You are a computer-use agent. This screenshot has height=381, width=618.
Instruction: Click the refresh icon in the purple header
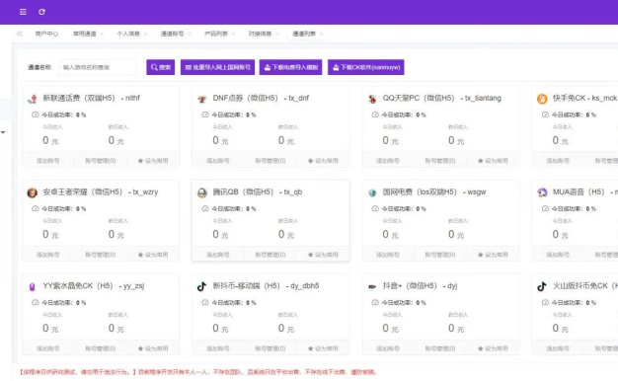[41, 12]
